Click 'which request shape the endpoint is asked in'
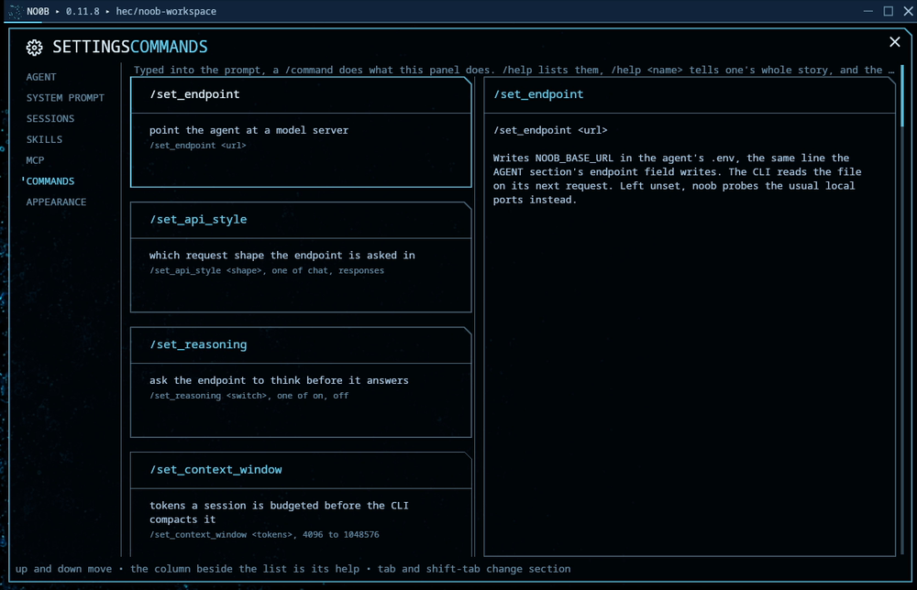The height and width of the screenshot is (590, 917). pos(282,256)
